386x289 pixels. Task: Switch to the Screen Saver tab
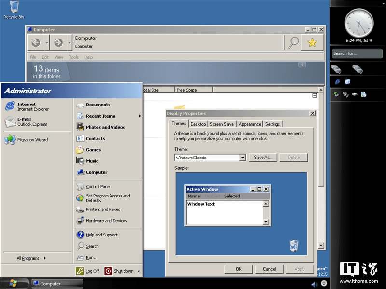tap(222, 124)
